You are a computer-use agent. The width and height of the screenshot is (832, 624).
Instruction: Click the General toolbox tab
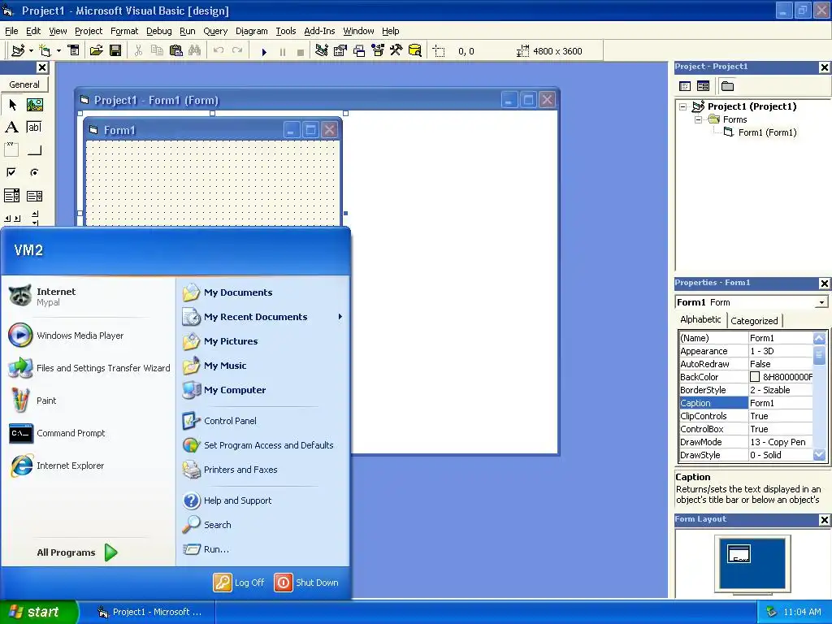24,84
